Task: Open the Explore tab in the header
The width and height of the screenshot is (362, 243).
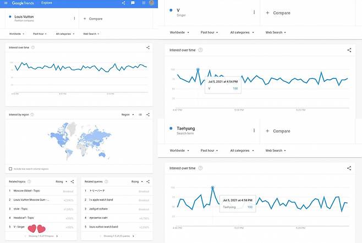Action: [47, 3]
